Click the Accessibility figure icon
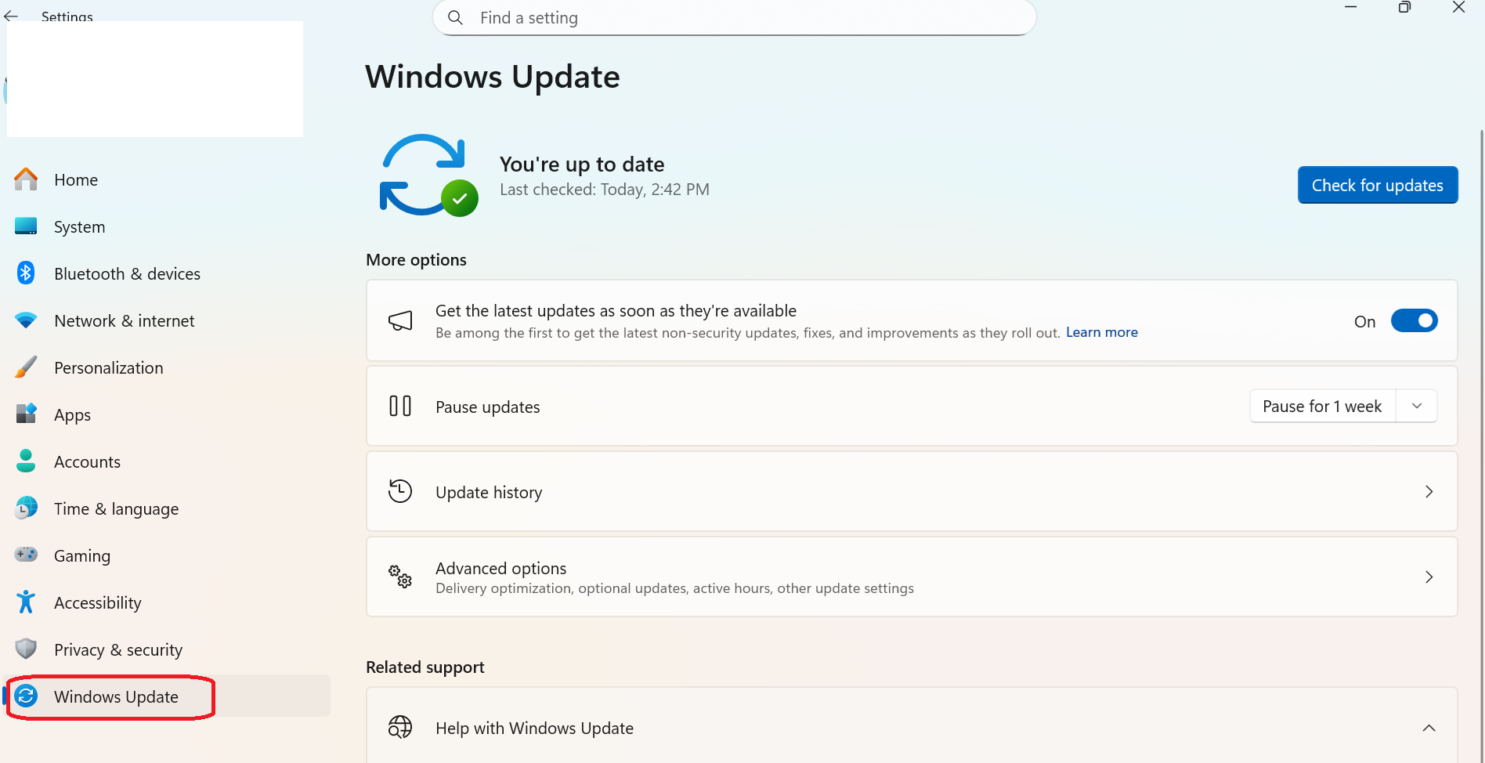Image resolution: width=1485 pixels, height=763 pixels. [26, 602]
